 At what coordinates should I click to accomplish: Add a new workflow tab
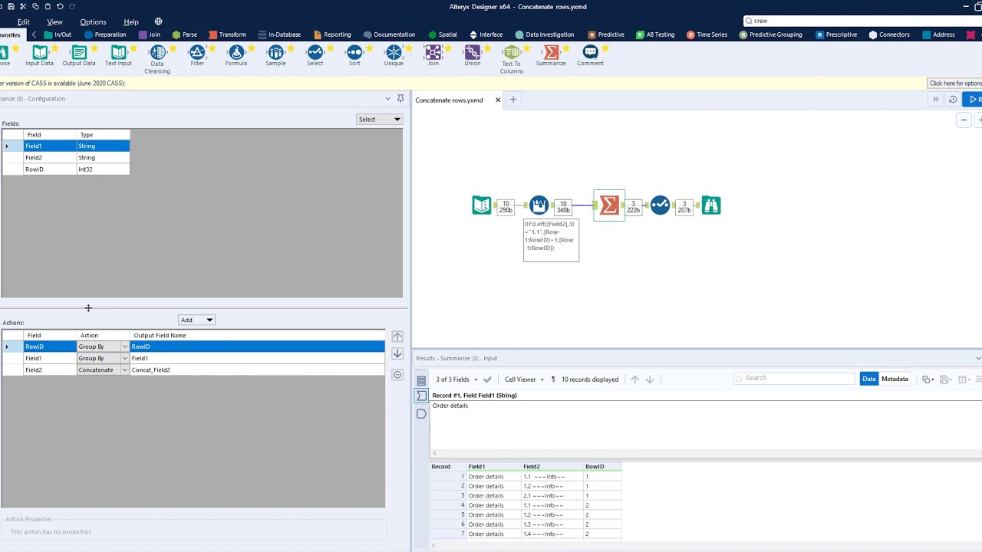513,100
